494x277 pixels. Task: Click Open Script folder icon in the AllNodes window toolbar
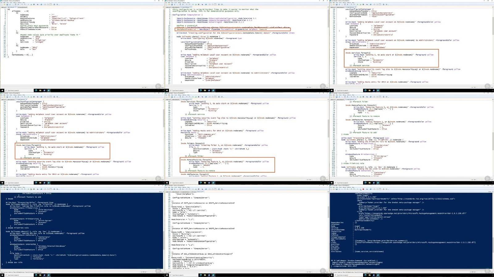[x=5, y=5]
